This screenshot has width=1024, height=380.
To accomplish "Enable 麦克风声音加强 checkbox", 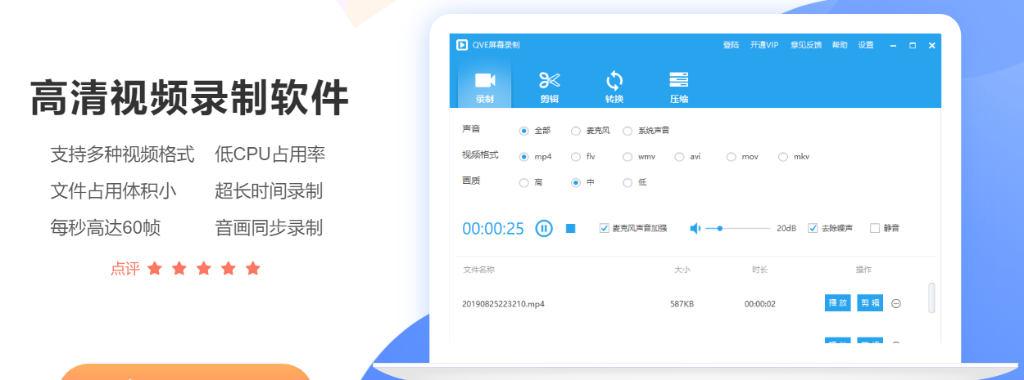I will click(x=605, y=228).
